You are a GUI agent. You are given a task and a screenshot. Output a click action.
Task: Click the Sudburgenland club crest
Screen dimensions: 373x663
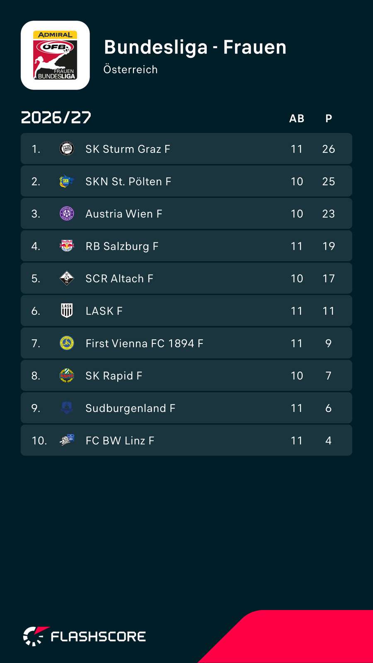pyautogui.click(x=67, y=408)
